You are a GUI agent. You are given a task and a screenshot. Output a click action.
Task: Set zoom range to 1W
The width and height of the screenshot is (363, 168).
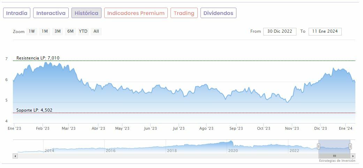tap(32, 31)
